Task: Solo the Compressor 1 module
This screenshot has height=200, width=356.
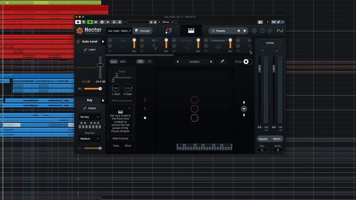Action: tap(206, 46)
